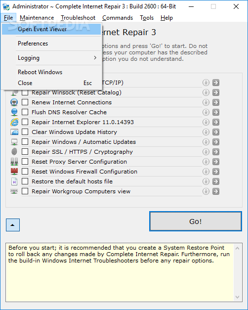
Task: Run arrow icon for Clear Windows Update History
Action: point(216,132)
